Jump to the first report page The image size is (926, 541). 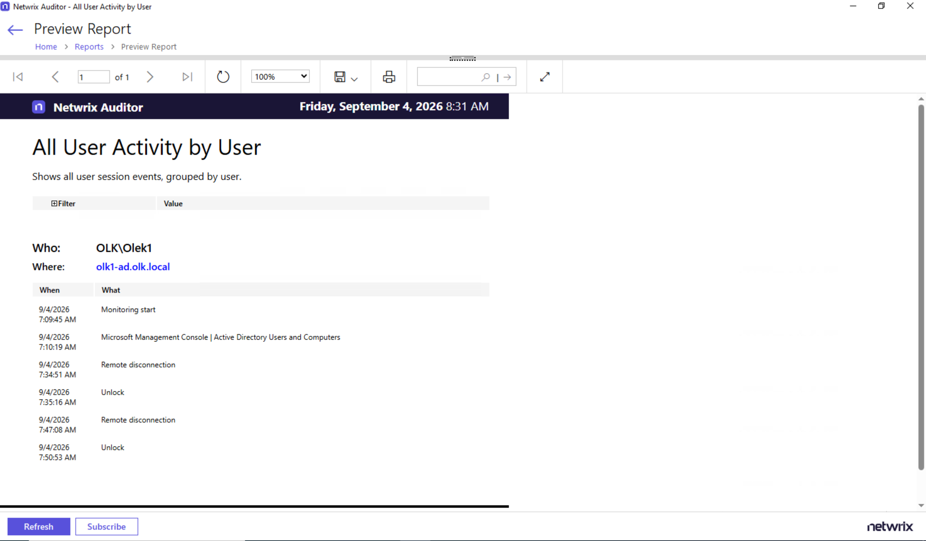(x=18, y=77)
